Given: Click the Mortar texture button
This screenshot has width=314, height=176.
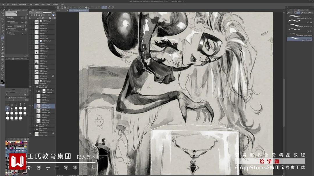Looking at the screenshot, I should pyautogui.click(x=19, y=26).
